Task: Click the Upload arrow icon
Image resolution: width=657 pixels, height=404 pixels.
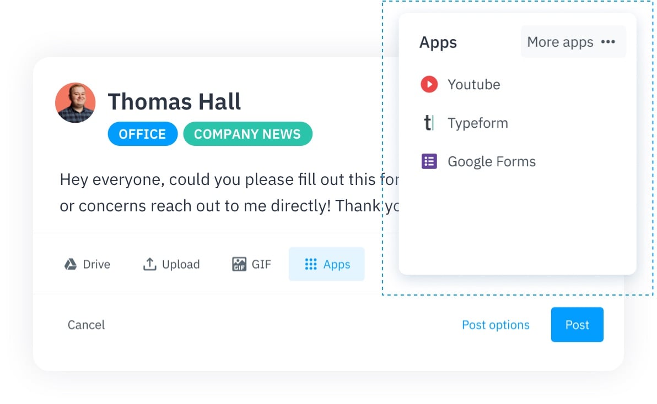Action: pos(149,264)
